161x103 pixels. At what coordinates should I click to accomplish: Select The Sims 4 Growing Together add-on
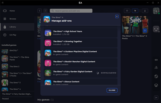80,43
